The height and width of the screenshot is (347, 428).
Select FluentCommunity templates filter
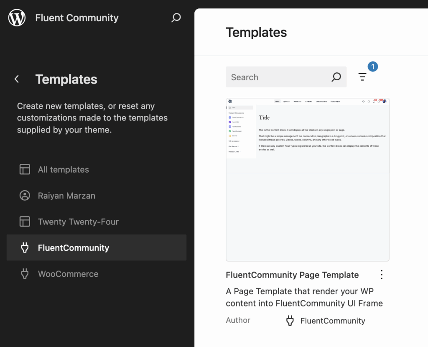(x=97, y=247)
